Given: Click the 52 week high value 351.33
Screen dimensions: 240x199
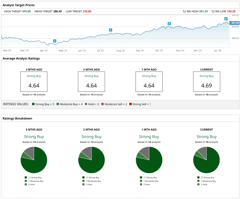Looking at the screenshot, I should (x=203, y=12).
